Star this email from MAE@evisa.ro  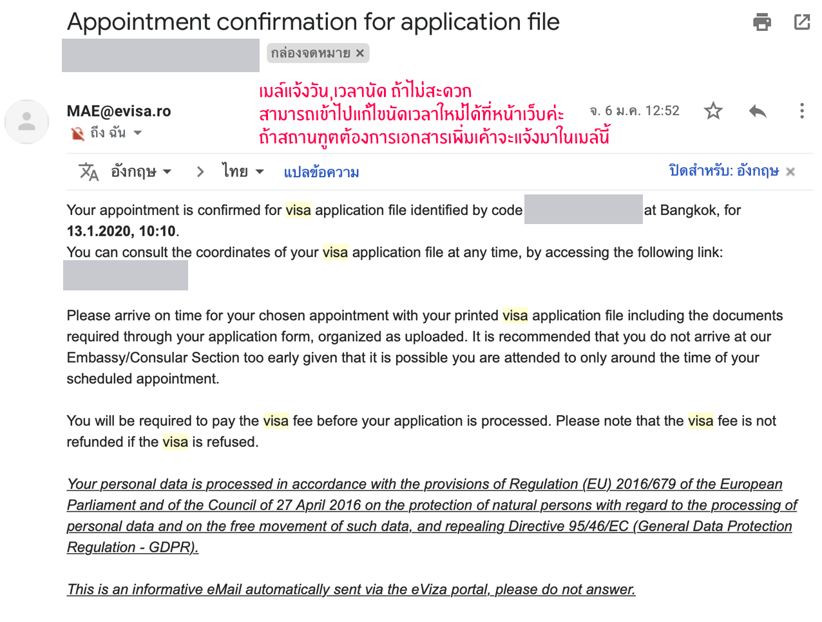(713, 111)
